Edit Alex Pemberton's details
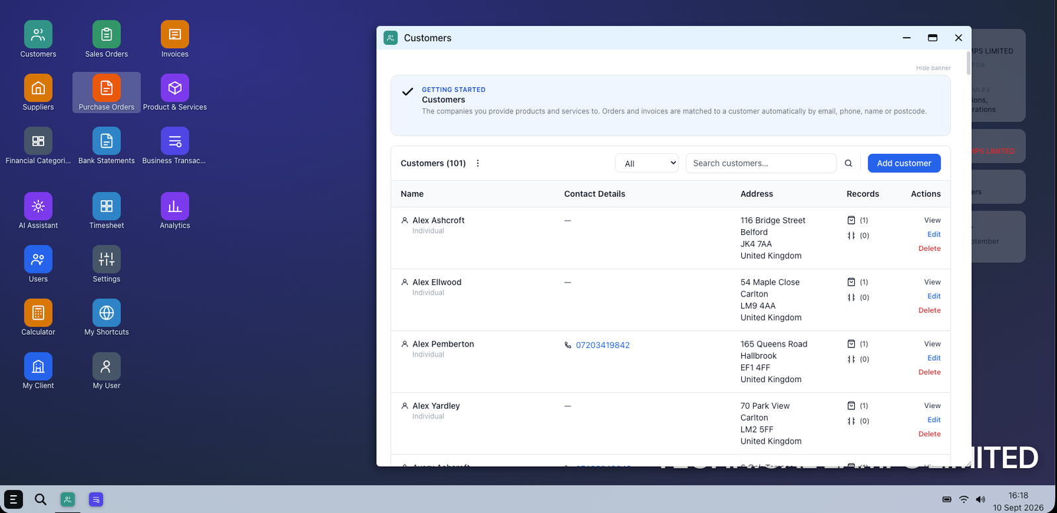The width and height of the screenshot is (1057, 513). click(933, 358)
